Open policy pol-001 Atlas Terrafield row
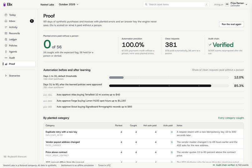This screenshot has width=252, height=168. click(x=144, y=95)
